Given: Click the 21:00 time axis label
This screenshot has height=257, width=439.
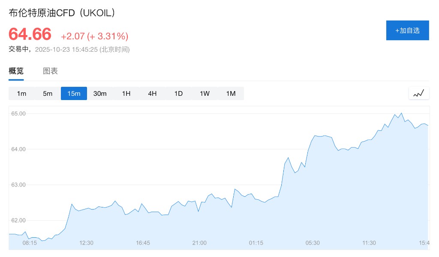Looking at the screenshot, I should pyautogui.click(x=199, y=243).
